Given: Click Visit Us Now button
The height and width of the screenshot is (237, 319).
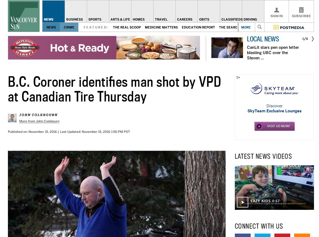Looking at the screenshot, I should (x=274, y=126).
